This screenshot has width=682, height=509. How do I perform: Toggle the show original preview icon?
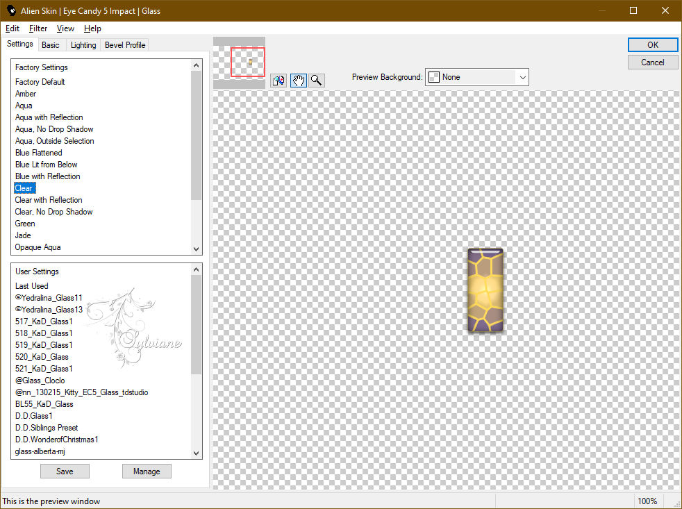(x=278, y=81)
